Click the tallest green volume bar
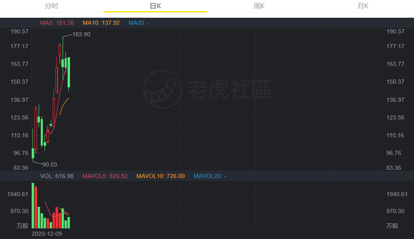This screenshot has width=414, height=239. click(x=33, y=206)
